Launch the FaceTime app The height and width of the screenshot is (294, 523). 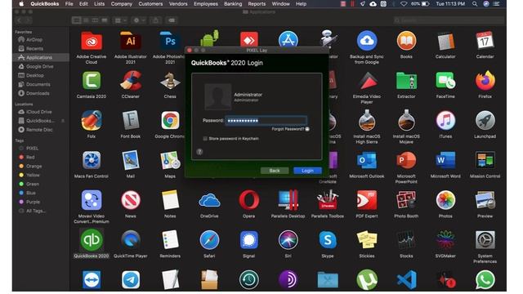point(445,81)
